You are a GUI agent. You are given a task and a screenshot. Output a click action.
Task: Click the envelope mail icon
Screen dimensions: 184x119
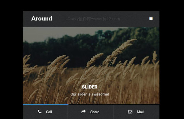[130, 112]
